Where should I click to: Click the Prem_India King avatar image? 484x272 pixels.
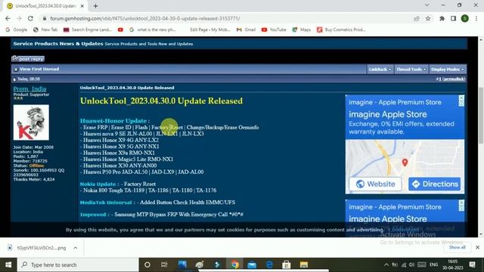(x=31, y=122)
